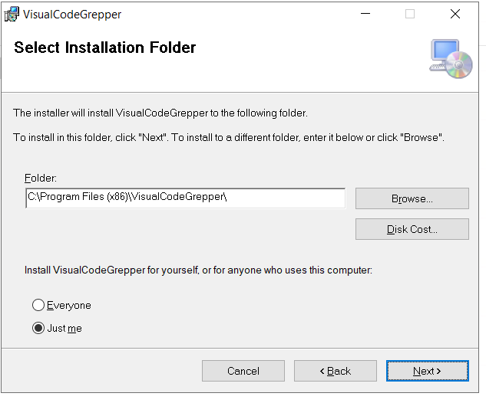Go back with the < Back button
This screenshot has width=486, height=403.
336,371
